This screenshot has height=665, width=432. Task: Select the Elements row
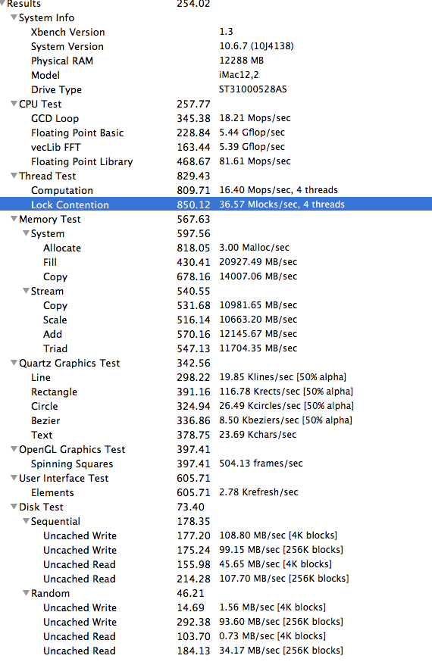216,493
